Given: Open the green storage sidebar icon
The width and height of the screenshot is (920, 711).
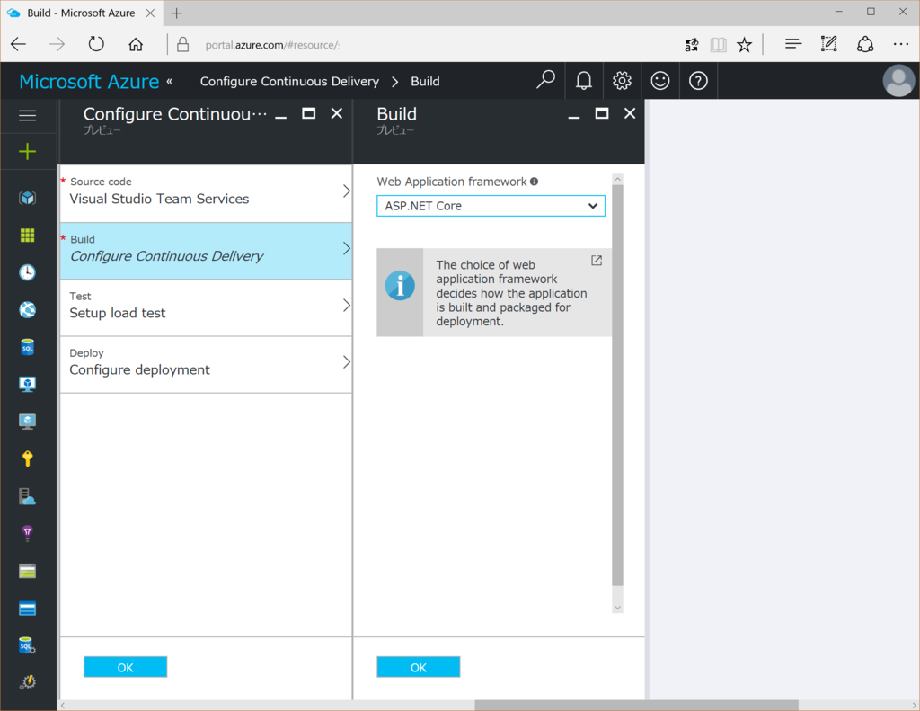Looking at the screenshot, I should [x=27, y=571].
